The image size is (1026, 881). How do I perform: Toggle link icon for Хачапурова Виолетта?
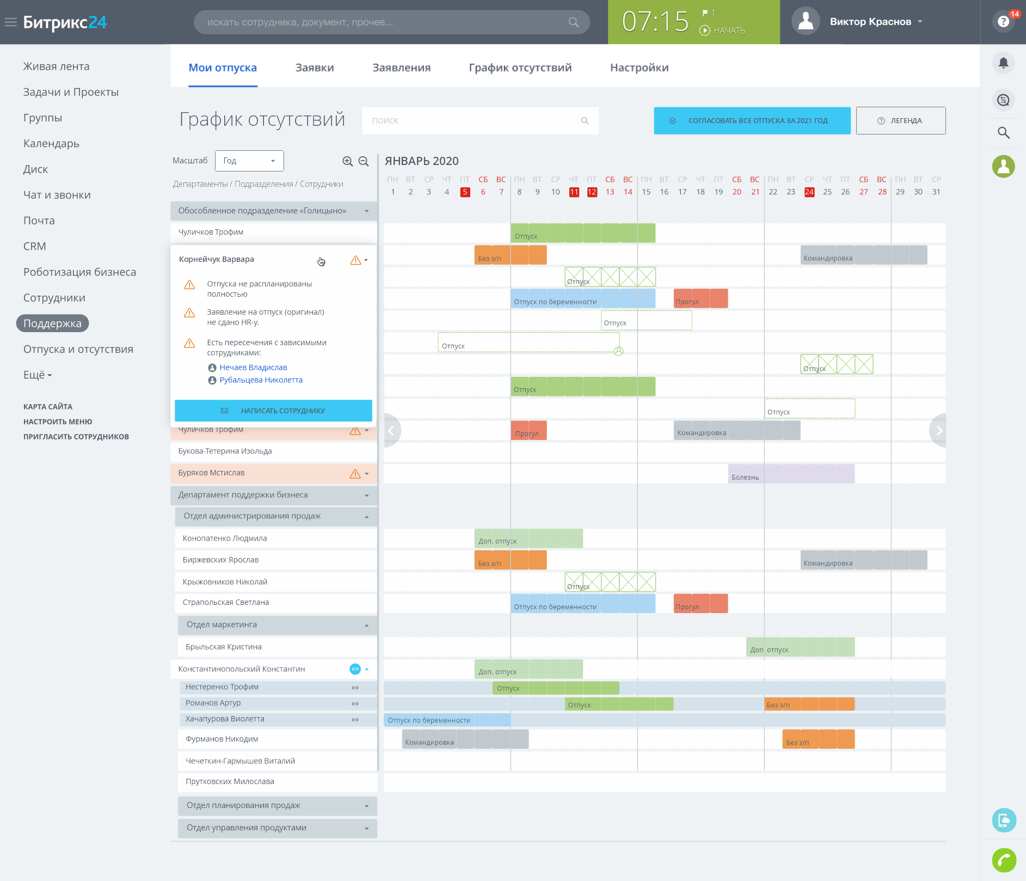[355, 719]
